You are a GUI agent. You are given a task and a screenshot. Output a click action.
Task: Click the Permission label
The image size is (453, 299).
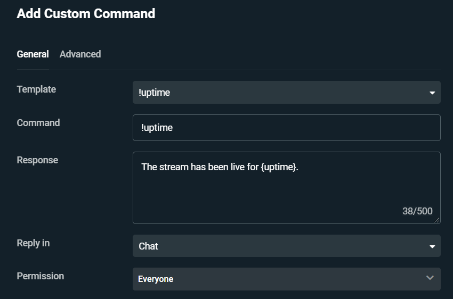41,276
